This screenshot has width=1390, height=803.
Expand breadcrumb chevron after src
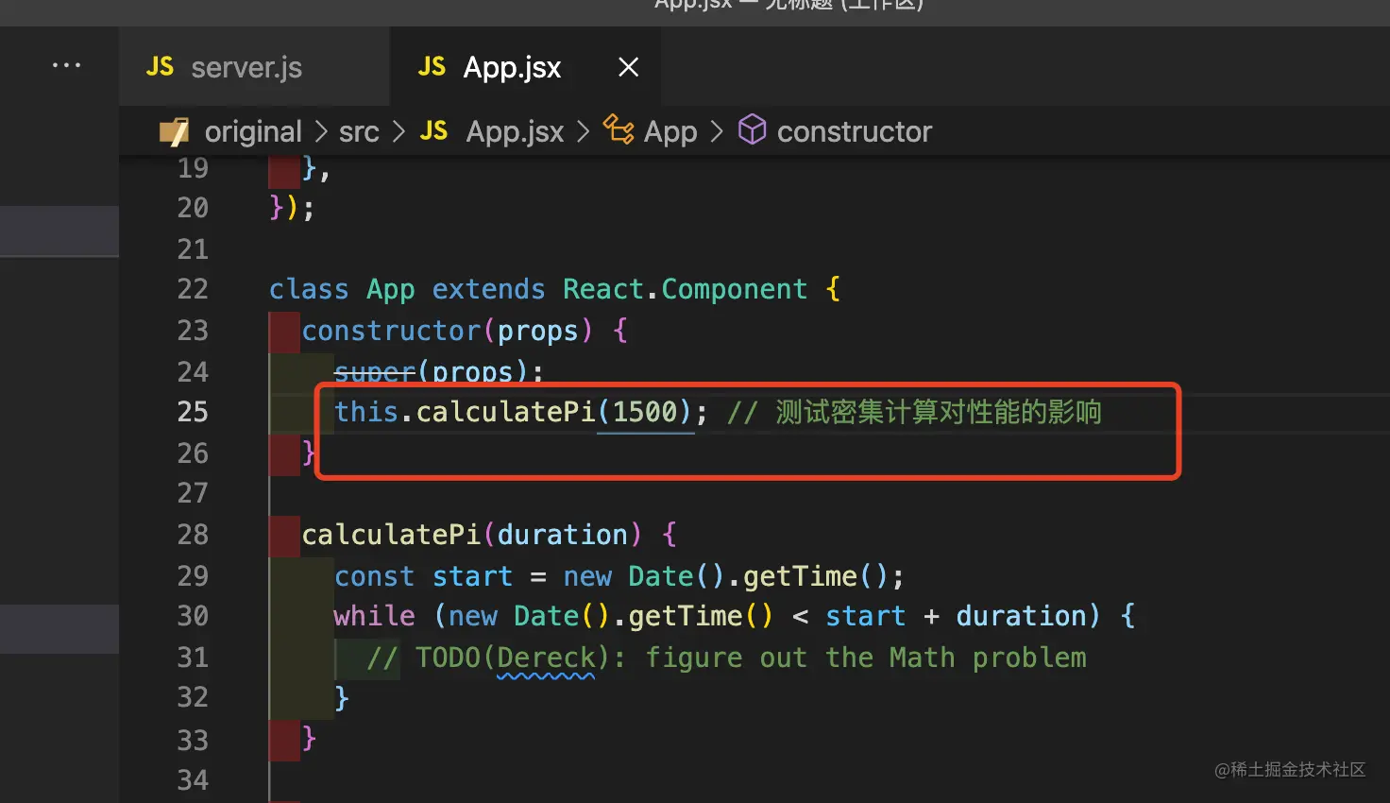[x=398, y=131]
